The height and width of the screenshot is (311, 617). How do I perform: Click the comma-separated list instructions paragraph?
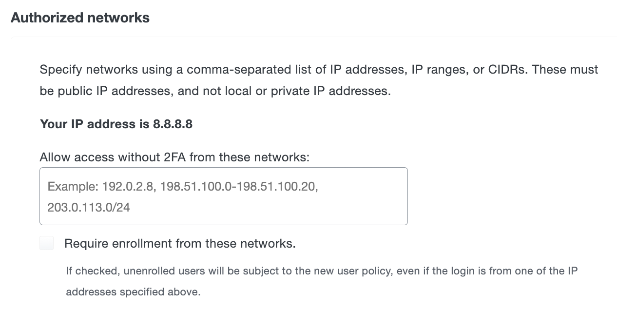tap(317, 80)
